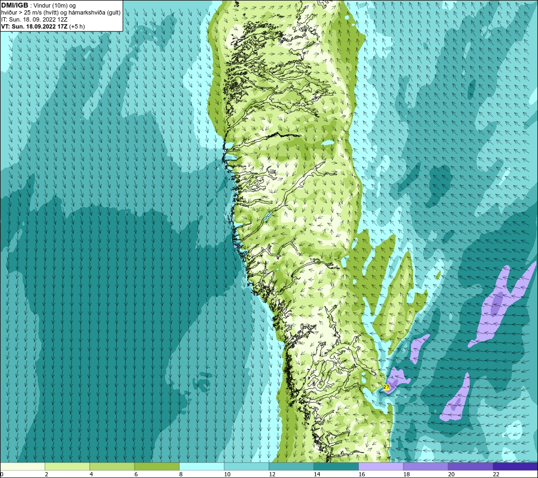Click the 18–20 m/s purple legend swatch

[x=426, y=466]
